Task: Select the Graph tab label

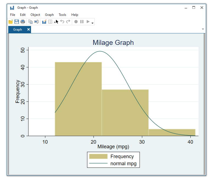Action: point(18,30)
